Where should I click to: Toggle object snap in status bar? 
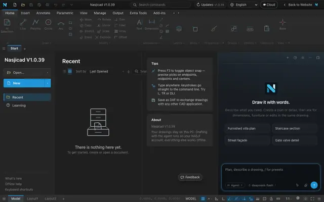(x=236, y=198)
